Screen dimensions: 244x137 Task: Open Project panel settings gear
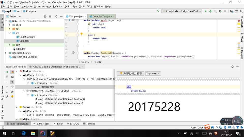[56, 16]
